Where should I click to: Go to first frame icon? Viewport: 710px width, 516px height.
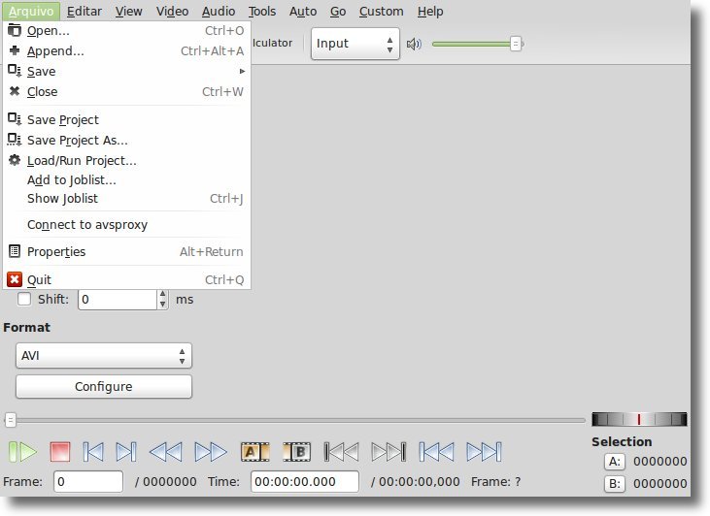pos(436,452)
